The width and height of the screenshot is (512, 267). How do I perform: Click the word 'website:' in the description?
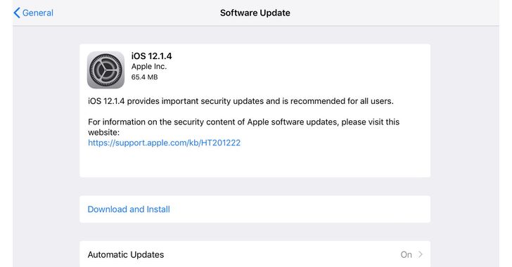pyautogui.click(x=104, y=132)
